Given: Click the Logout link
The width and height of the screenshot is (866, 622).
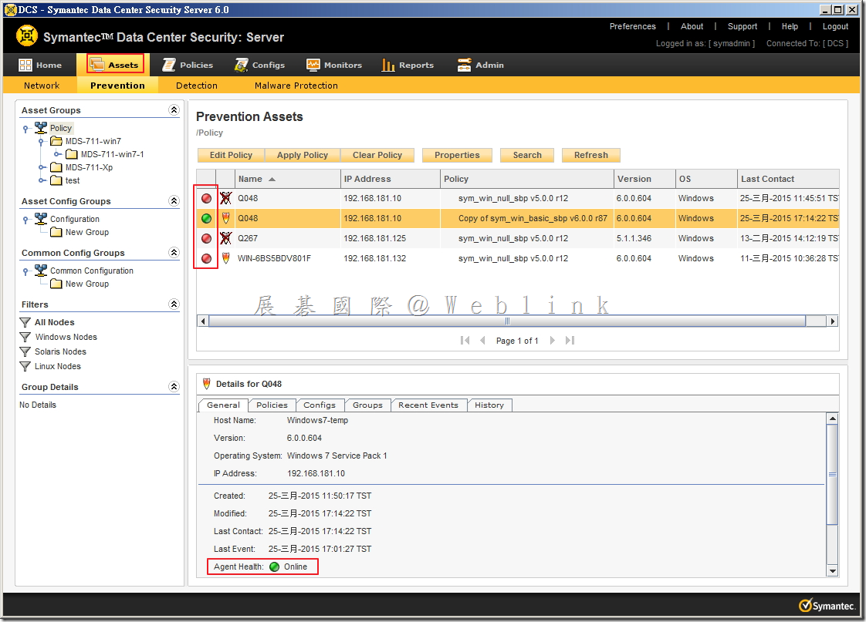Looking at the screenshot, I should click(x=835, y=26).
